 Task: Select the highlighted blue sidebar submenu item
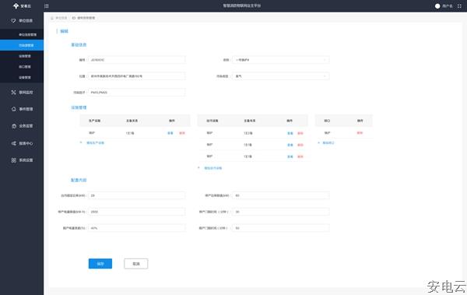22,45
